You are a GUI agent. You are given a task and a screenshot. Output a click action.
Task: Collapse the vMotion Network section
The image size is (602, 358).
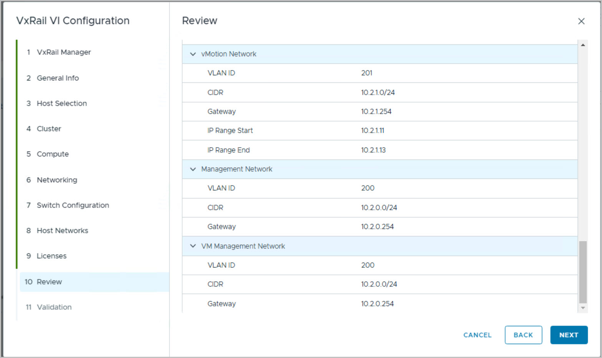click(x=193, y=54)
